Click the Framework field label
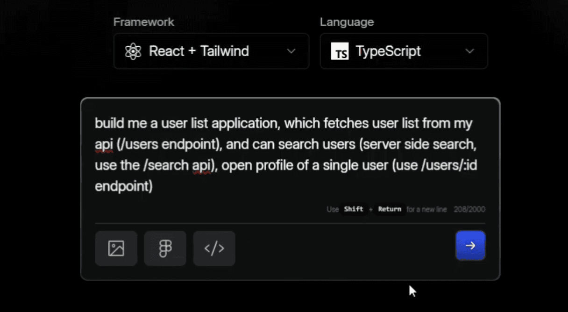The height and width of the screenshot is (312, 568). pyautogui.click(x=143, y=22)
